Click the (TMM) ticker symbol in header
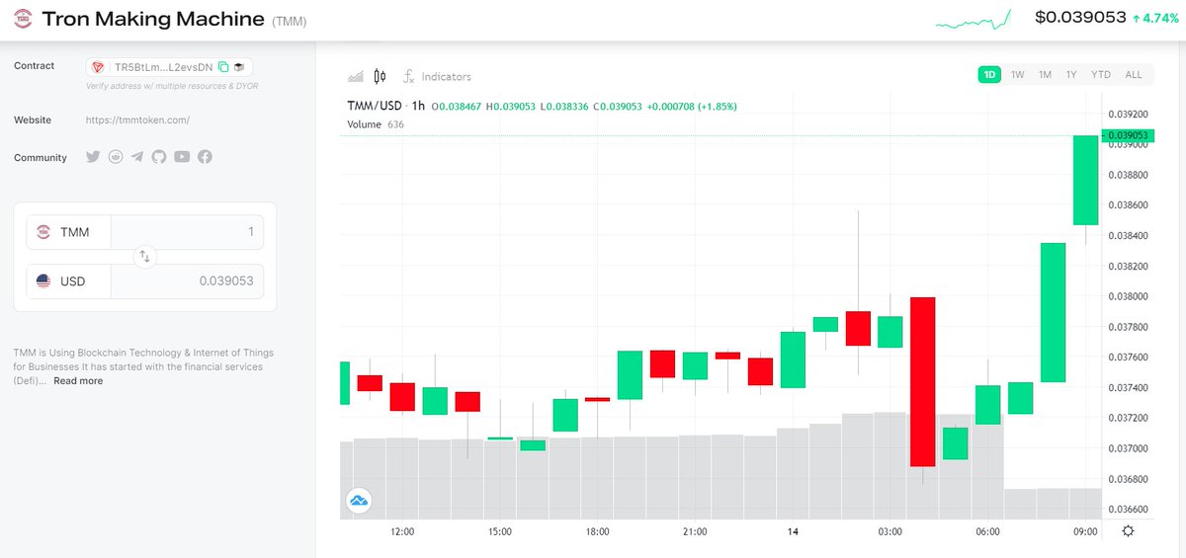 [292, 20]
